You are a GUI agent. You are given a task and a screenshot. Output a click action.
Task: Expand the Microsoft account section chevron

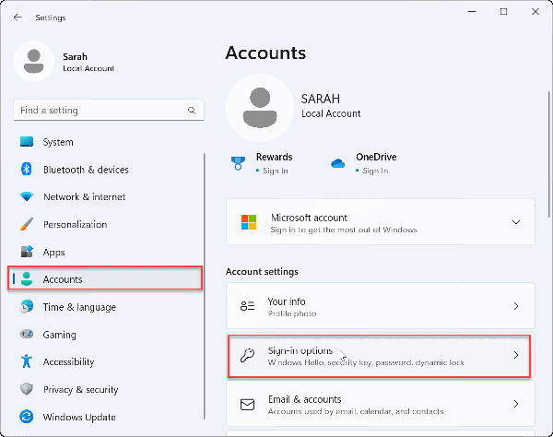(515, 223)
